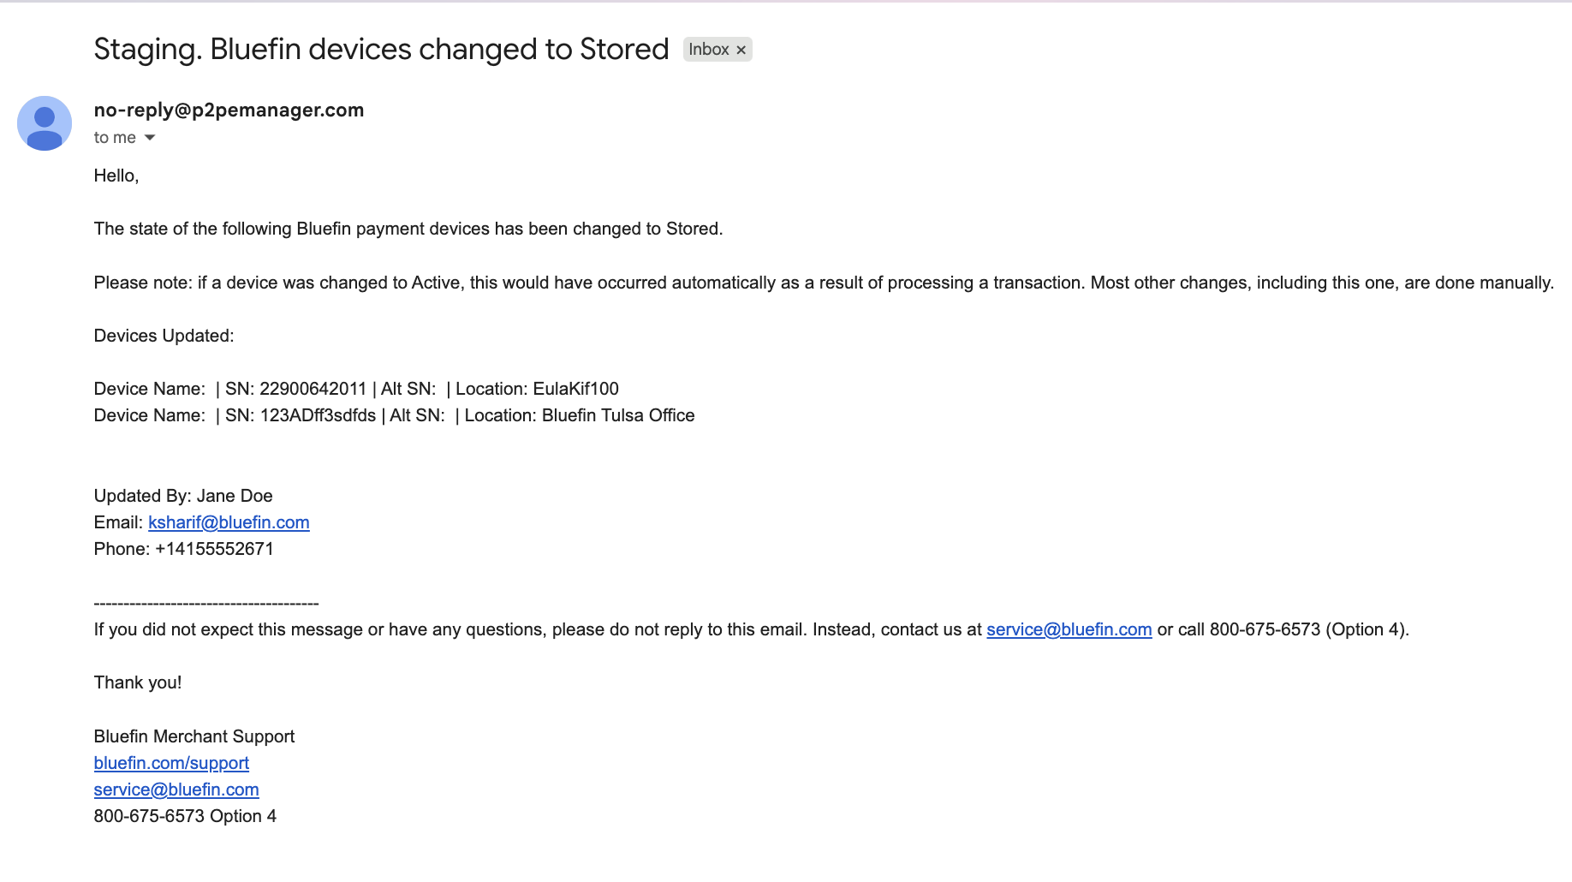Click service@bluefin.com link in the notice paragraph
Viewport: 1572px width, 882px height.
(x=1069, y=629)
